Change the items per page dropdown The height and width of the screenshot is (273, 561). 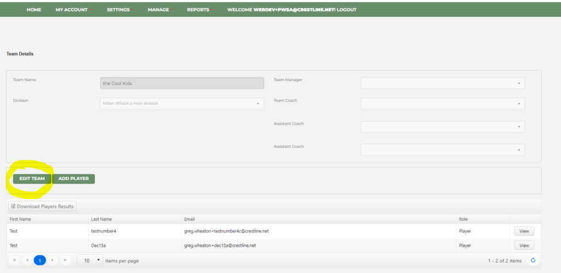[x=90, y=260]
